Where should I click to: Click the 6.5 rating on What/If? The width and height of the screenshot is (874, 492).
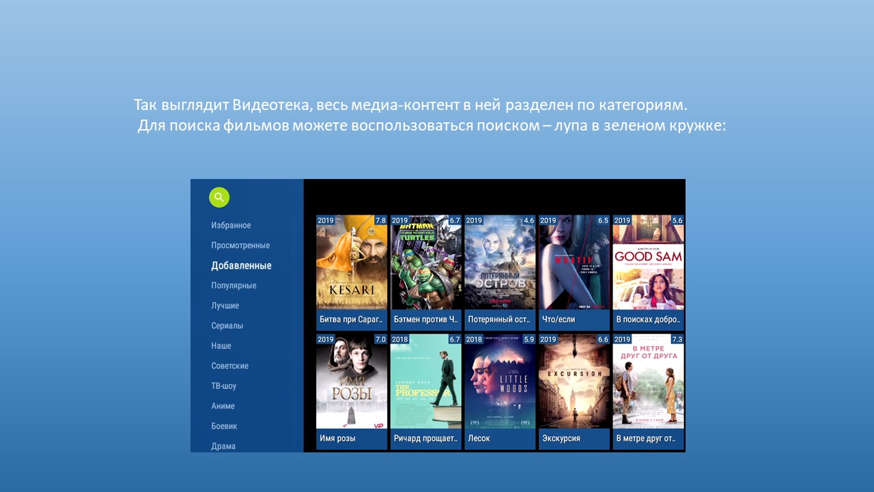tap(603, 221)
